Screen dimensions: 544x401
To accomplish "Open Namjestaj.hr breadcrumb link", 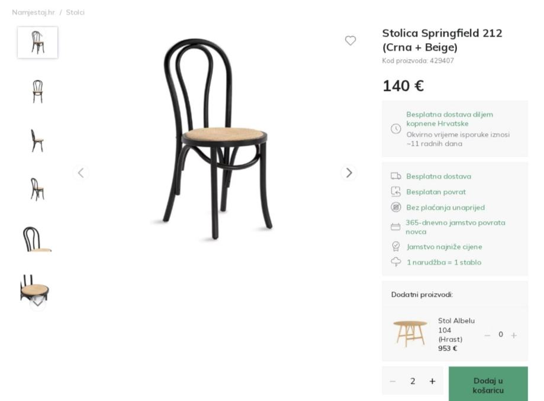I will click(x=34, y=12).
